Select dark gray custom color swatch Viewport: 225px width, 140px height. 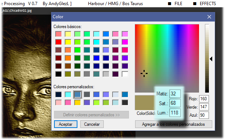[x=87, y=94]
